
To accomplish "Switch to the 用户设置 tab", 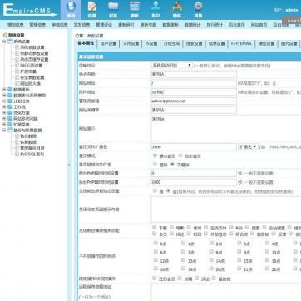I will click(108, 44).
